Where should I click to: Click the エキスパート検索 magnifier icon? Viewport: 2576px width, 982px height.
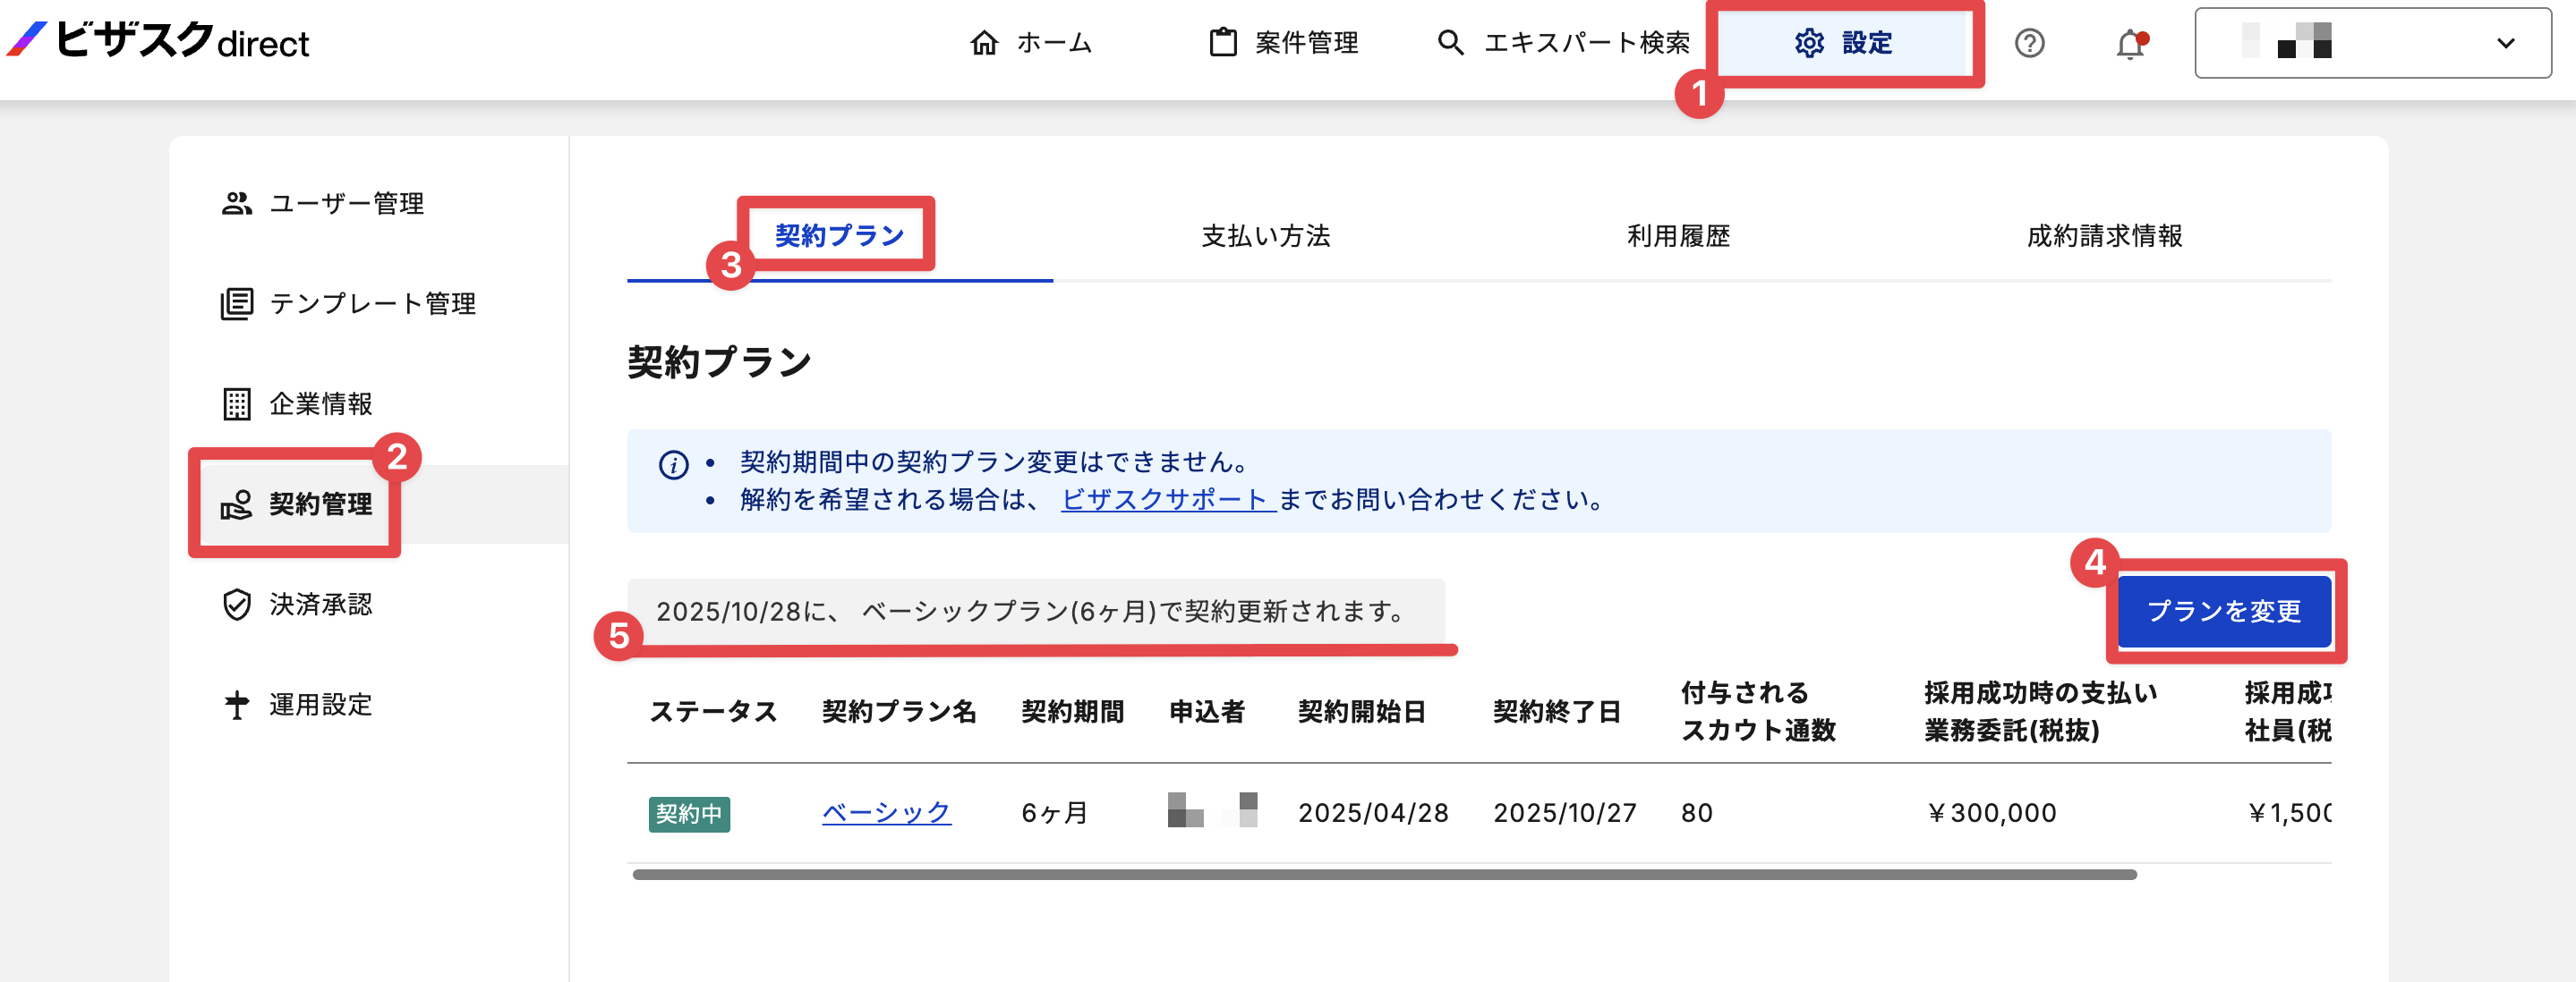tap(1450, 43)
